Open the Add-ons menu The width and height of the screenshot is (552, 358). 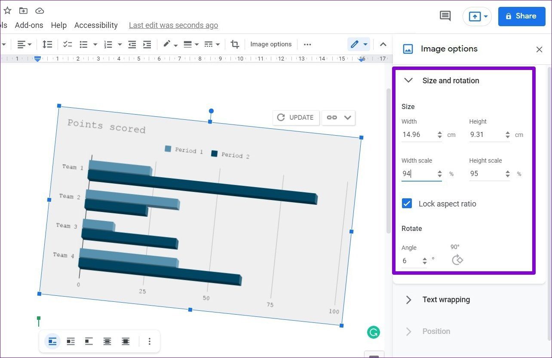(29, 25)
